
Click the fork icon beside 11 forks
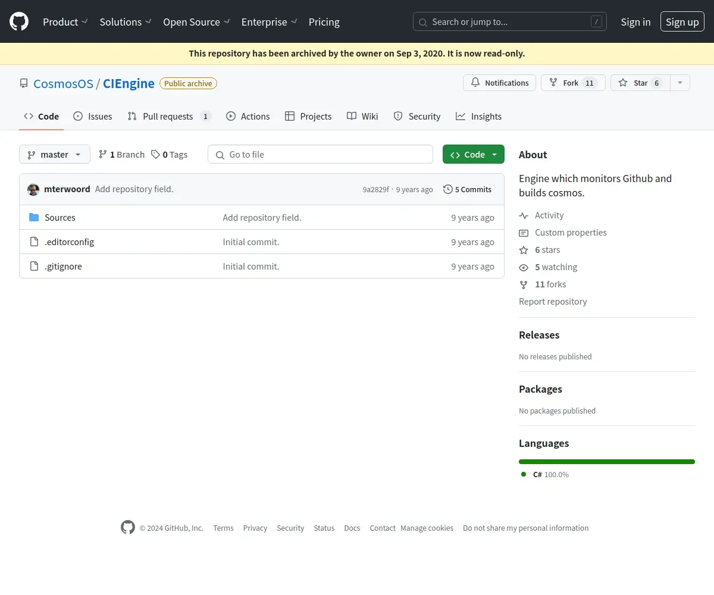[x=524, y=284]
